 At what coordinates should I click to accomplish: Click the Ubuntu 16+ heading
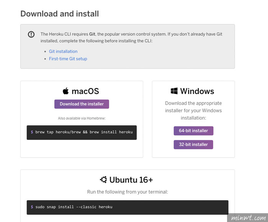pos(131,180)
